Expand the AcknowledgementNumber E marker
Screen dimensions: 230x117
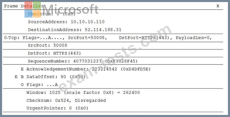pyautogui.click(x=22, y=69)
